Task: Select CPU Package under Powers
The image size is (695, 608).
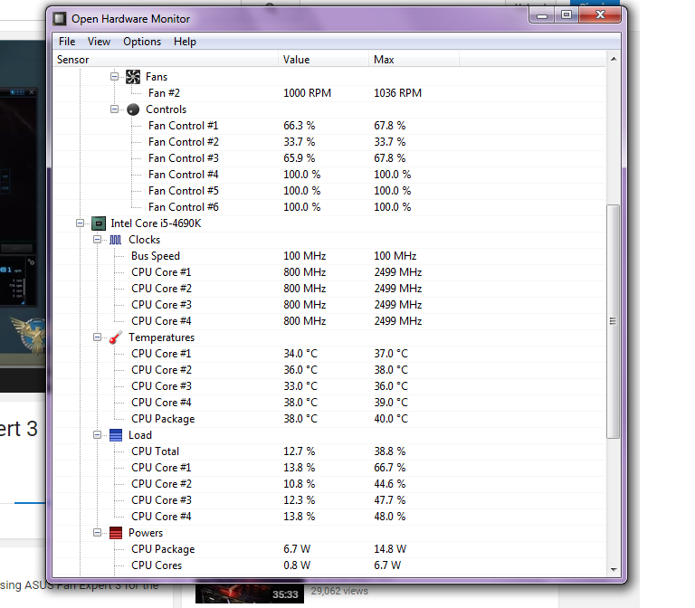Action: pyautogui.click(x=328, y=549)
